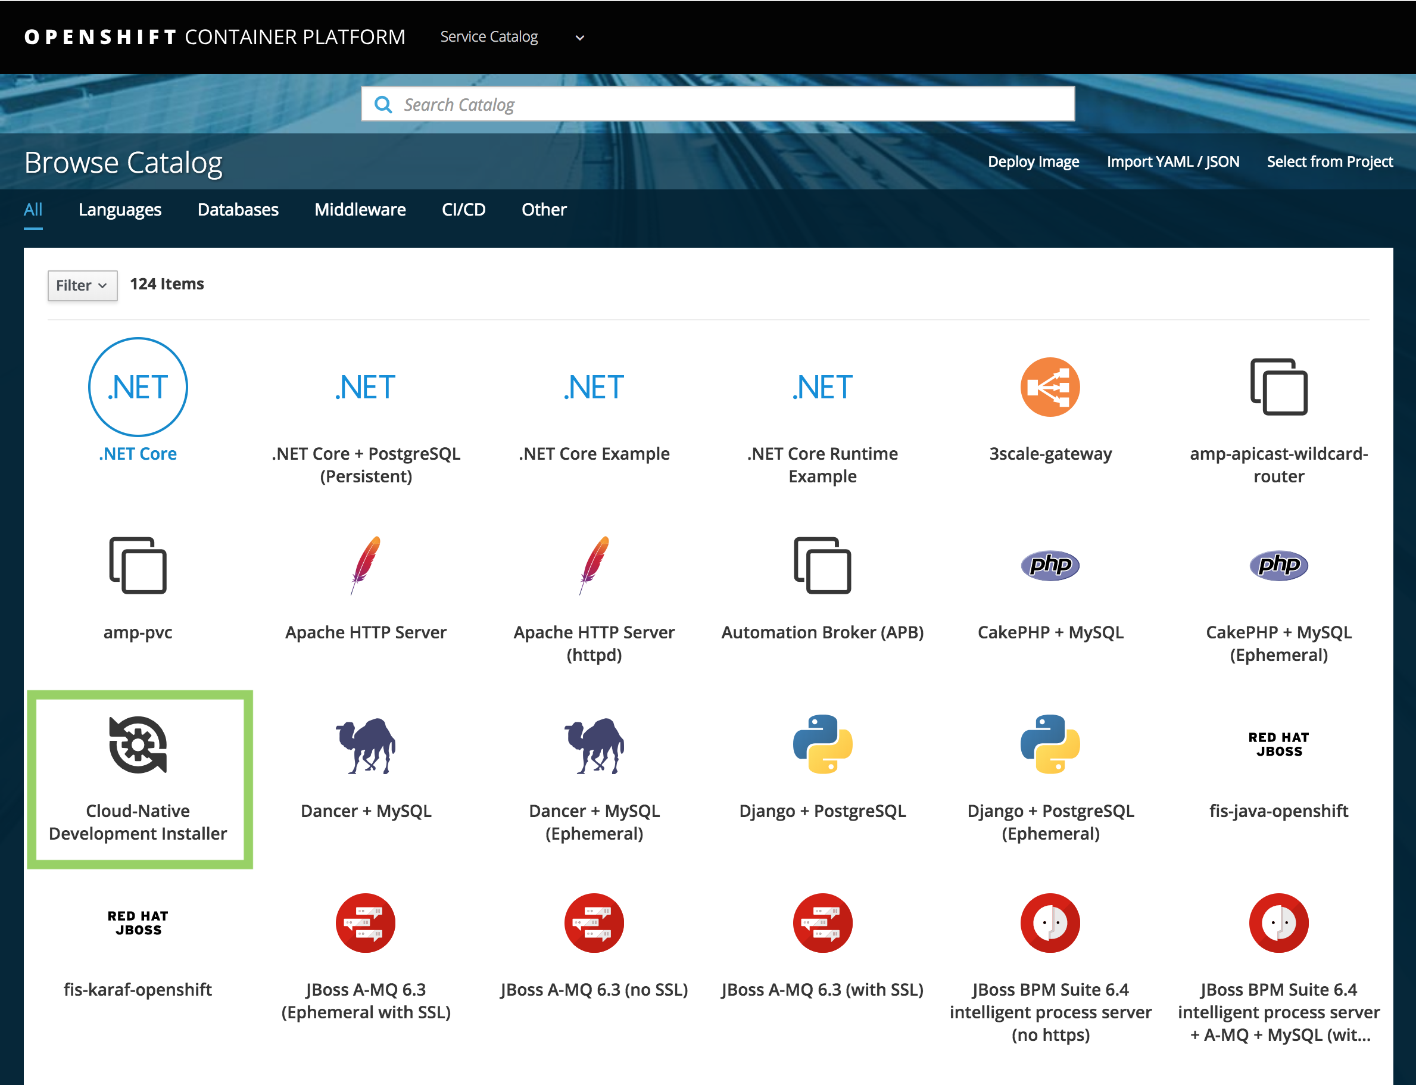Select CakePHP + MySQL (Ephemeral) php icon

coord(1278,565)
